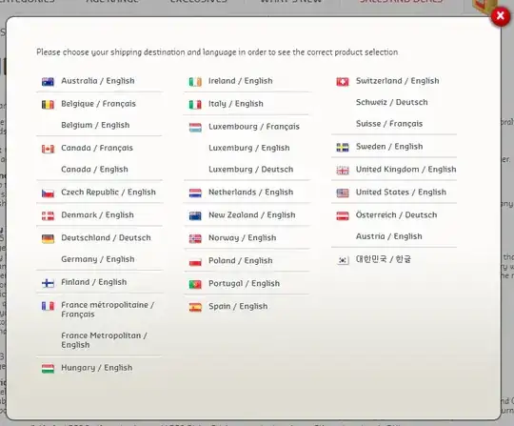
Task: Pick New Zealand / English
Action: (251, 215)
